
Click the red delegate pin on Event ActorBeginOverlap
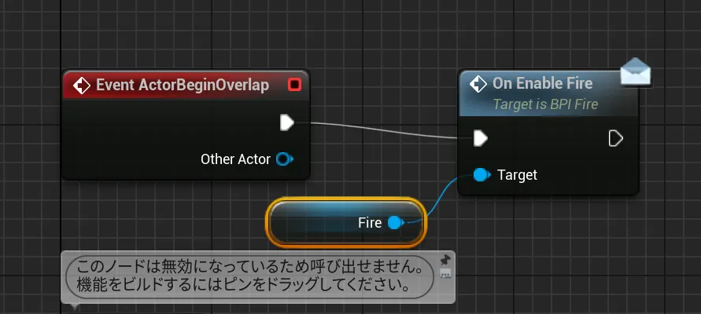[294, 85]
